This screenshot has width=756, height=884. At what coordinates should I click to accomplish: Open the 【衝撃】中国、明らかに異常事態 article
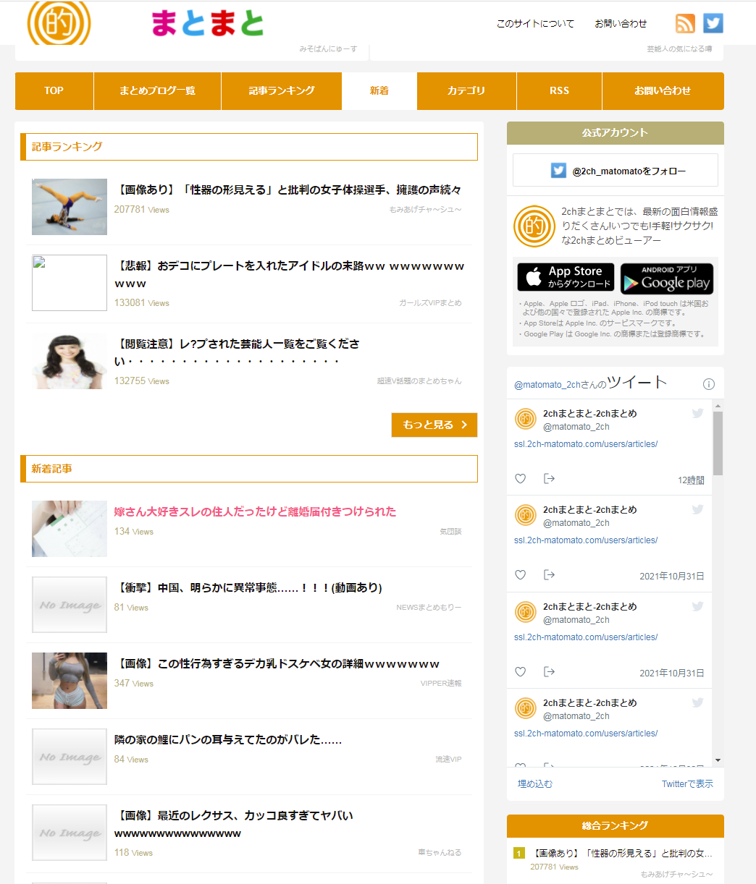[x=248, y=587]
